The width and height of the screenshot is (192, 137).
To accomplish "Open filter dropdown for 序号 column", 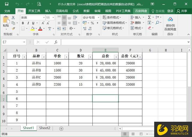I will tap(24, 57).
